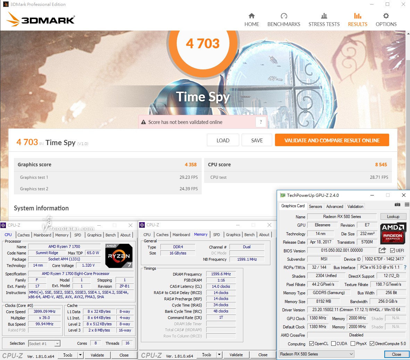The height and width of the screenshot is (360, 410).
Task: Click the Ryzen 7 logo in CPU-Z
Action: click(x=119, y=256)
